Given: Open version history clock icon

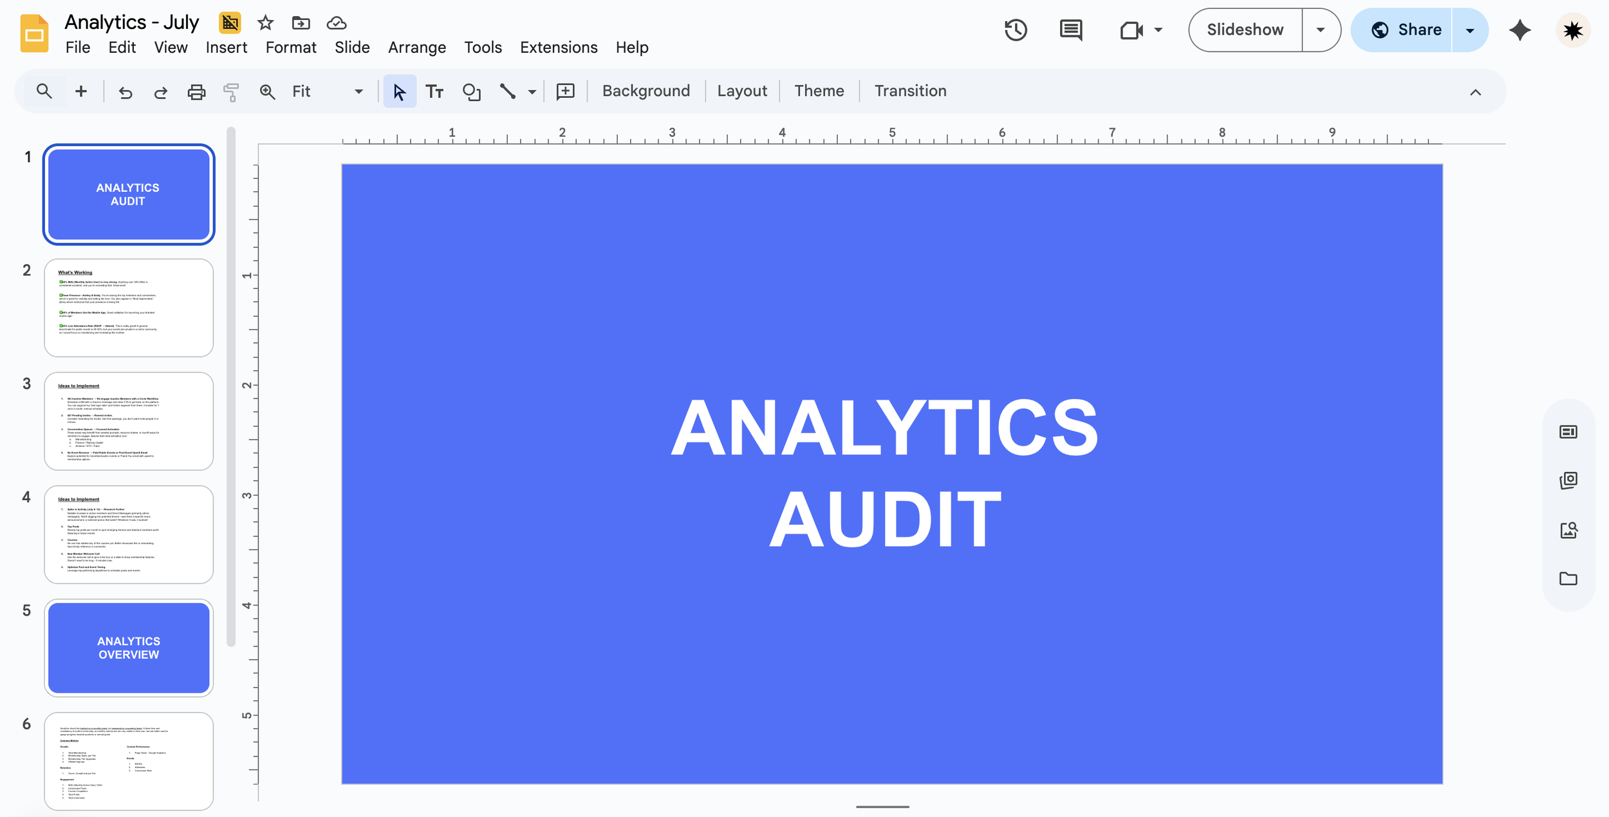Looking at the screenshot, I should (1016, 30).
